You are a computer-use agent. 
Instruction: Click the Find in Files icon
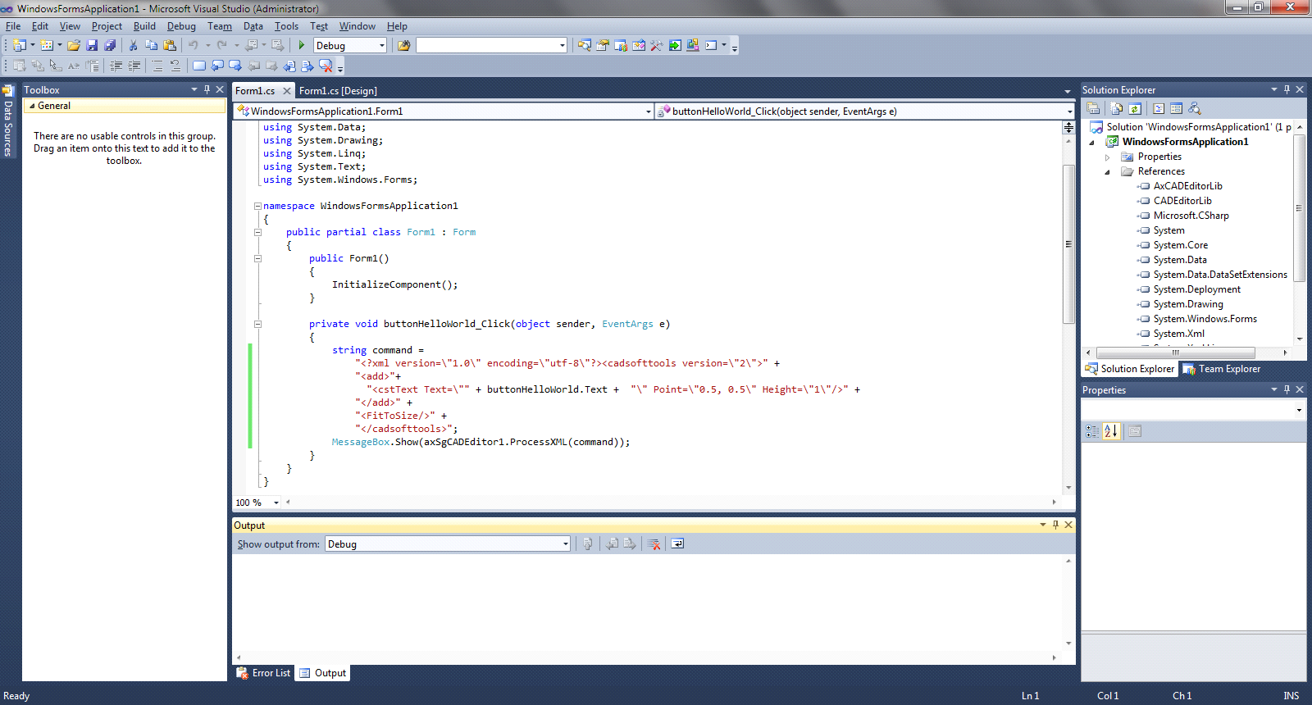point(403,46)
